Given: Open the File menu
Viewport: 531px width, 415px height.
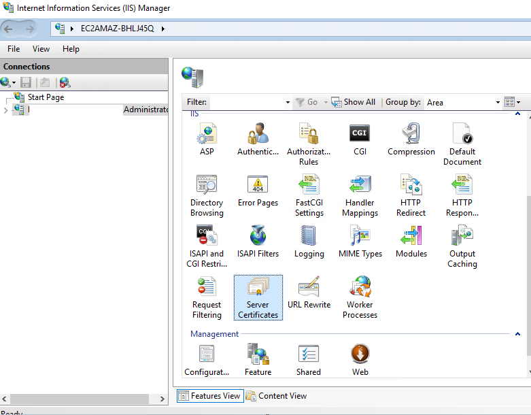Looking at the screenshot, I should pyautogui.click(x=14, y=49).
